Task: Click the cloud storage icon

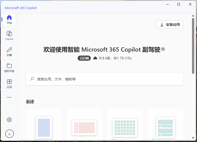Action: point(95,58)
